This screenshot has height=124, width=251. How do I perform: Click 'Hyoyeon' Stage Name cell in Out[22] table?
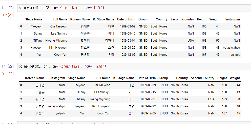coord(79,106)
